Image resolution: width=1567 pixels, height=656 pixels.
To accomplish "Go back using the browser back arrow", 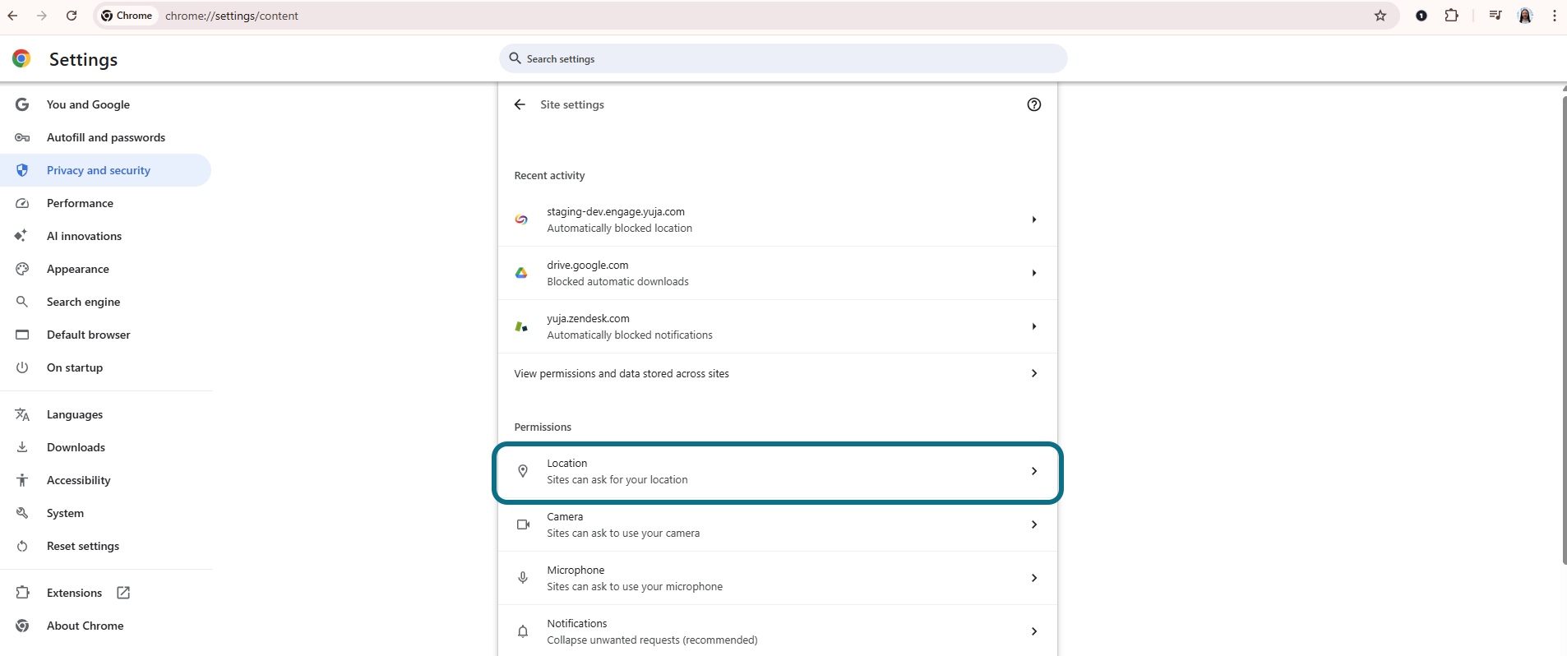I will pyautogui.click(x=13, y=16).
